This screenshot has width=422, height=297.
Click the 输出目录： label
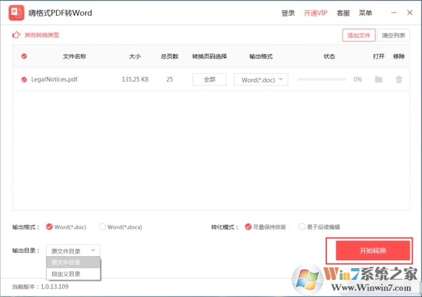pos(26,250)
